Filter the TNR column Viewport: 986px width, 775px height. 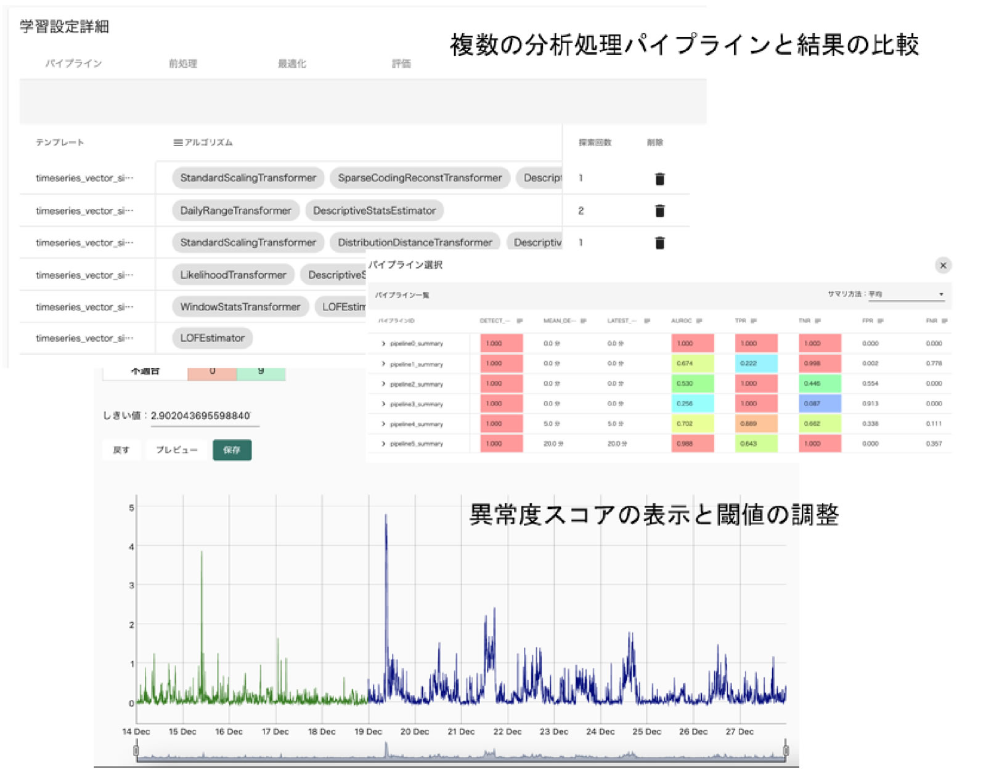[817, 321]
